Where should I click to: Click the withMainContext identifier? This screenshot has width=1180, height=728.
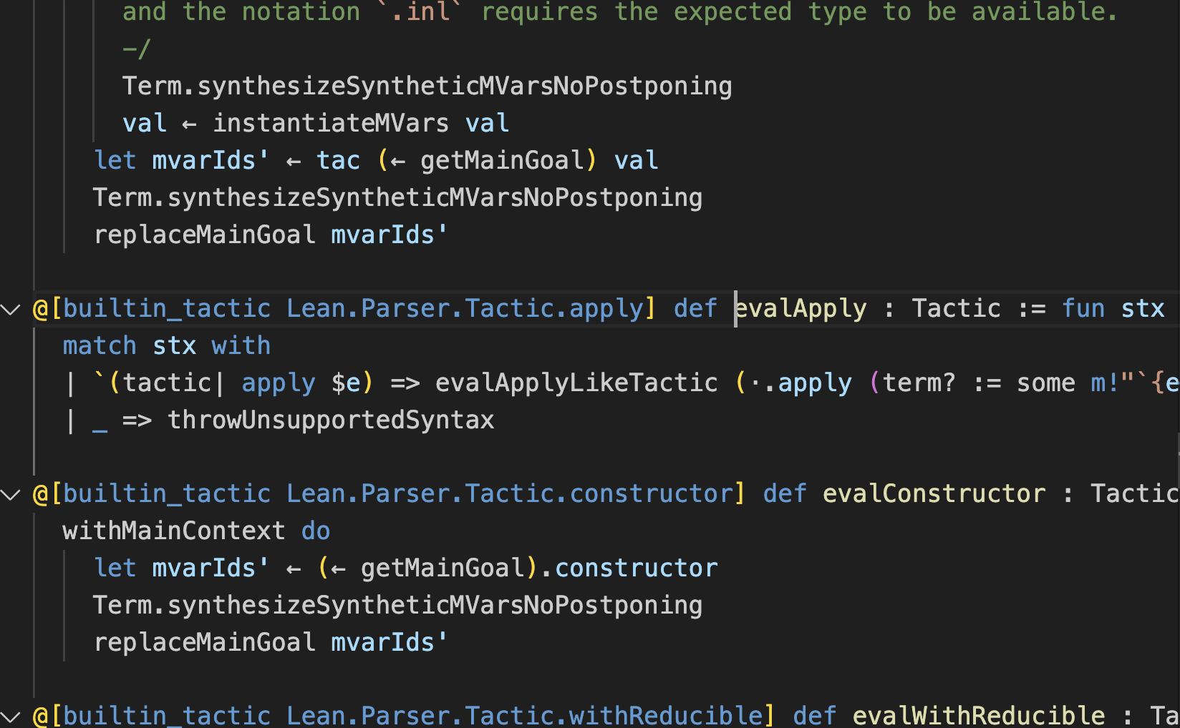[x=174, y=531]
